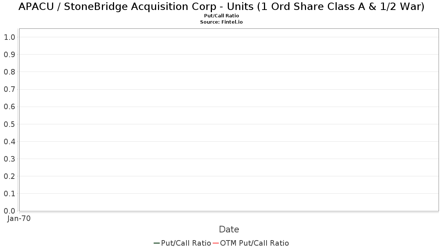This screenshot has width=443, height=249.
Task: Select the 0.6 y-axis label
Action: (9, 107)
